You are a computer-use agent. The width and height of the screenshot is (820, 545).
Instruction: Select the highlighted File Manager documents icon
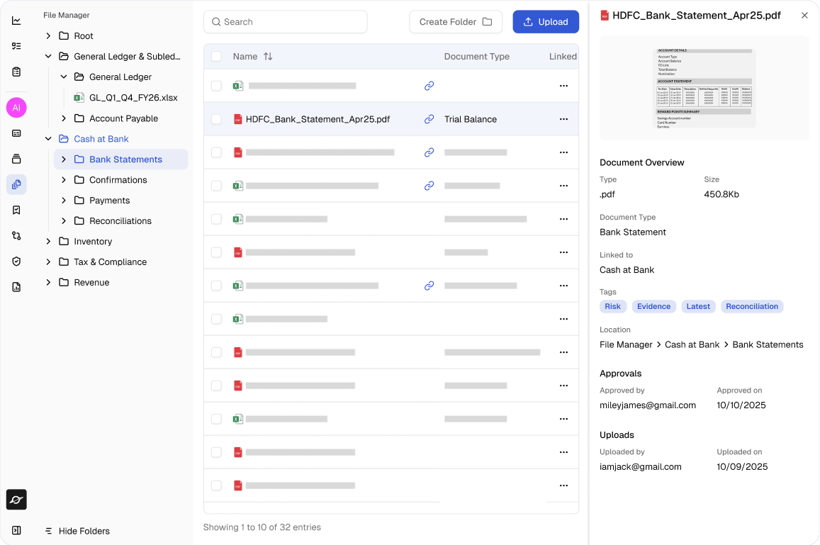[16, 184]
